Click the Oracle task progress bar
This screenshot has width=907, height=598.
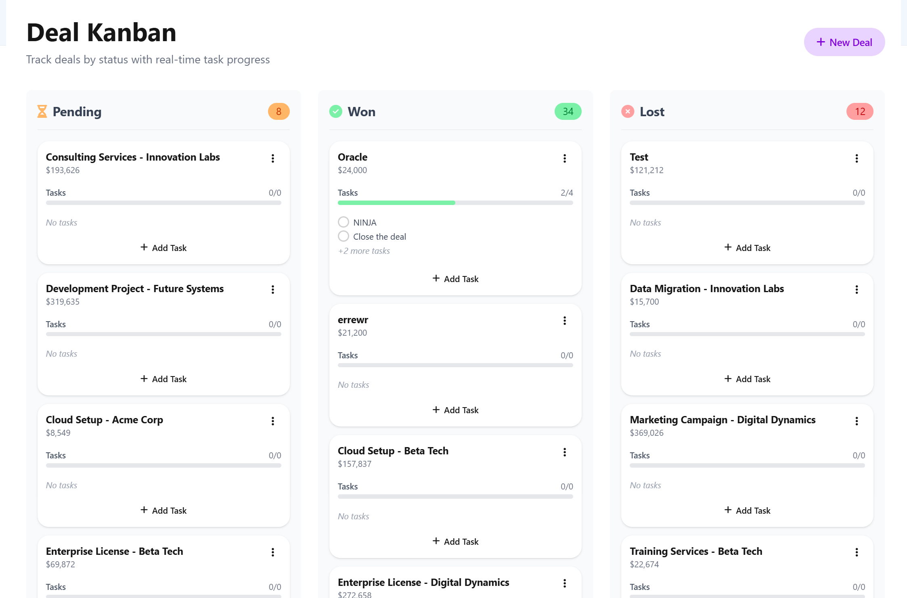point(455,202)
